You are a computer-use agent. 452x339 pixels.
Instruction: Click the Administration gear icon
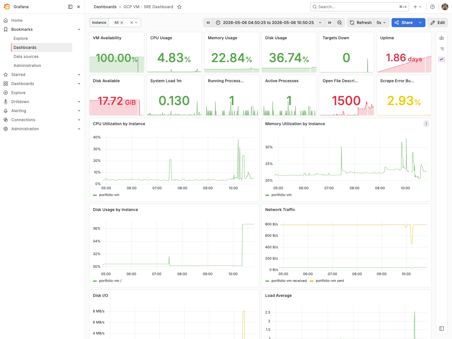click(x=6, y=129)
